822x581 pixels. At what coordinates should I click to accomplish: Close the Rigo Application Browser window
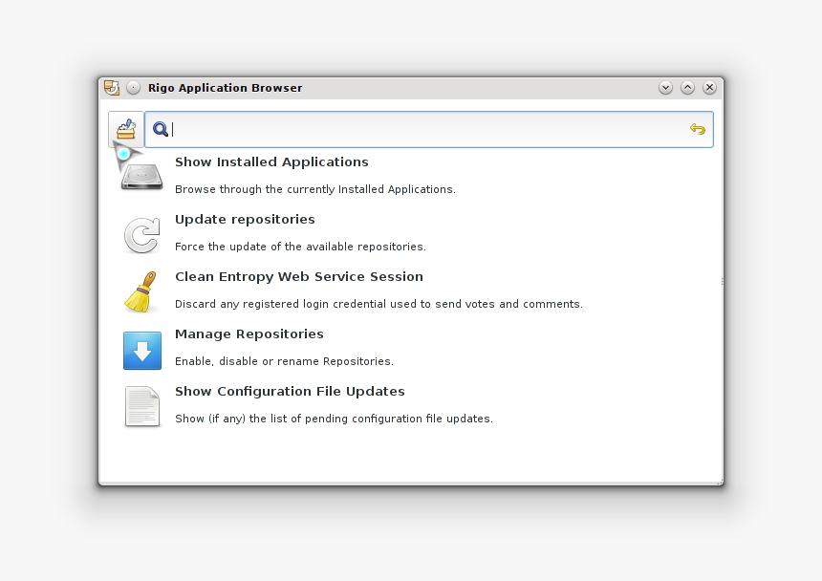(709, 88)
